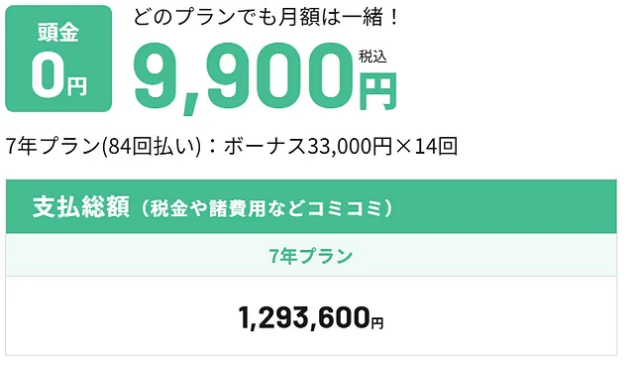The height and width of the screenshot is (367, 634).
Task: Click the large green 円 symbol
Action: tap(377, 92)
